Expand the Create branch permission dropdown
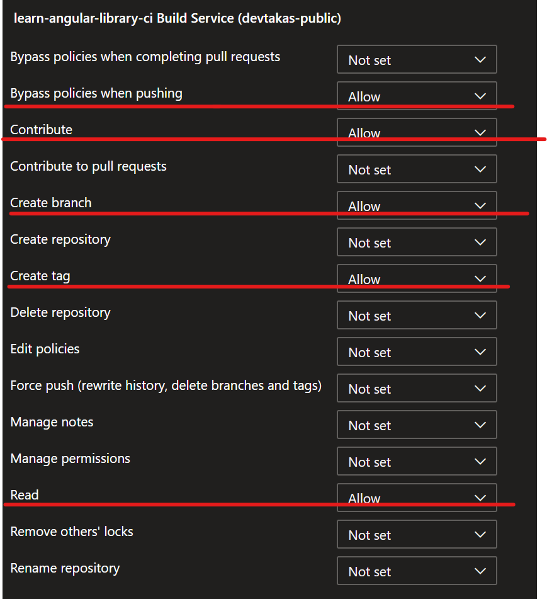This screenshot has width=547, height=599. (417, 205)
